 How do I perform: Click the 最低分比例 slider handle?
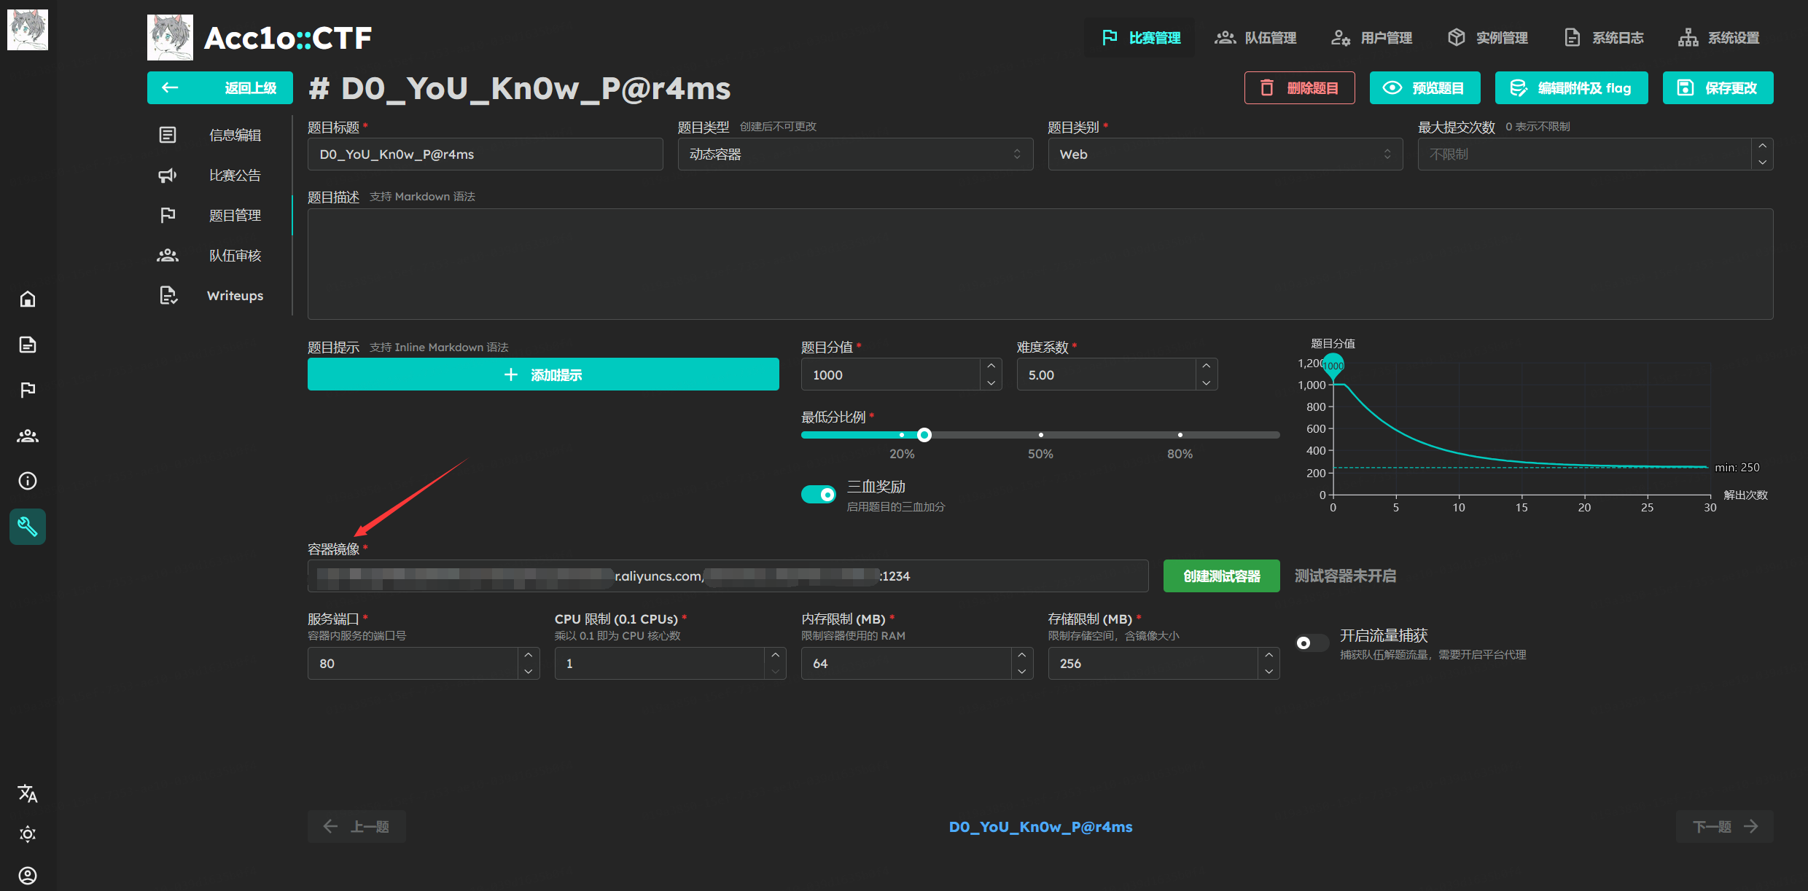click(924, 435)
